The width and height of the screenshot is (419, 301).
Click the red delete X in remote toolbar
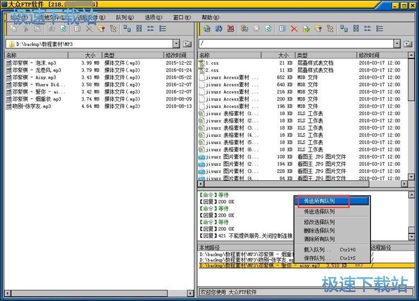pyautogui.click(x=294, y=28)
